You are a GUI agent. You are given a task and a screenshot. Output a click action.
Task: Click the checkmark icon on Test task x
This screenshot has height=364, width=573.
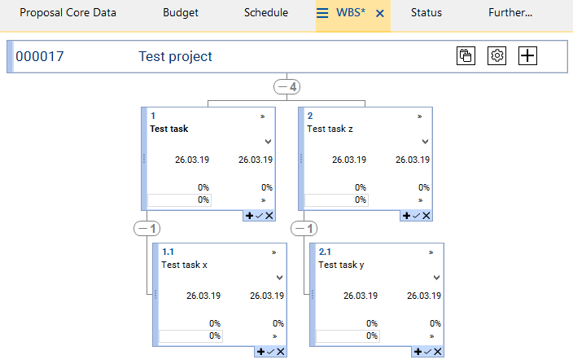[x=270, y=352]
